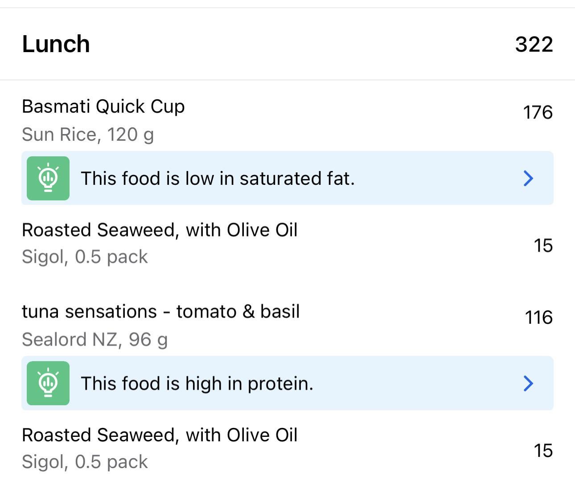This screenshot has width=575, height=501.
Task: Tap the 176 calorie value for Basmati
Action: coord(538,112)
